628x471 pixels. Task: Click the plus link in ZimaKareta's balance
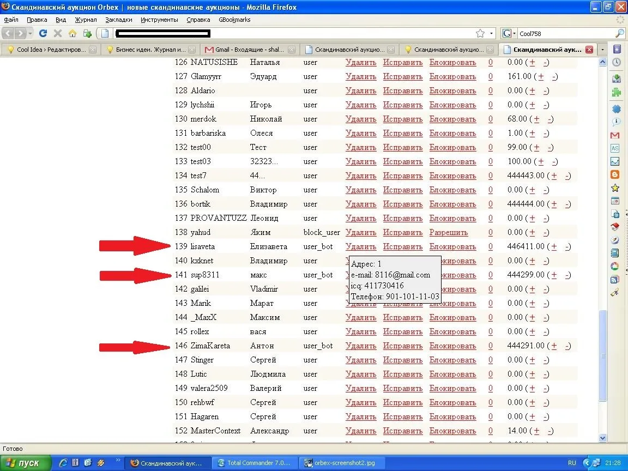554,346
